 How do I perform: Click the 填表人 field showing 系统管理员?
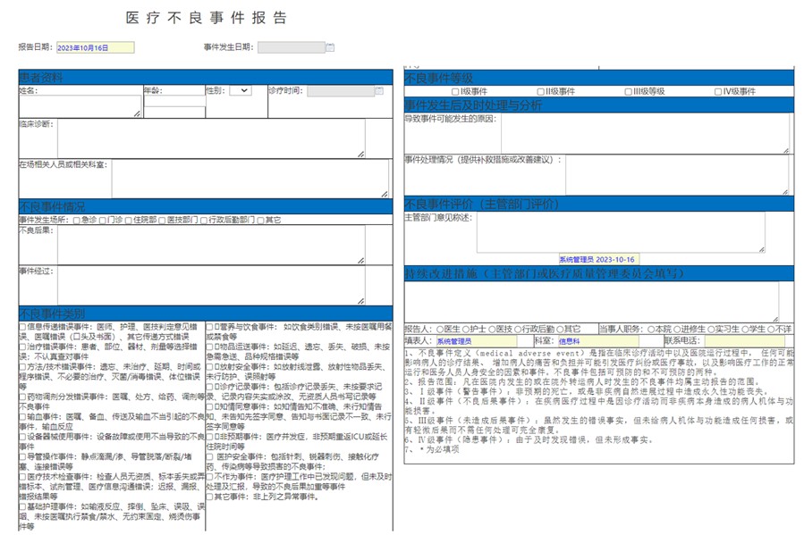point(477,341)
